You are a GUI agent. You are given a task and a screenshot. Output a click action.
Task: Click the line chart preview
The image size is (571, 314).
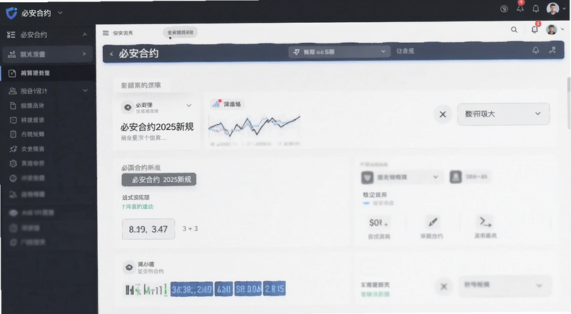pos(254,127)
